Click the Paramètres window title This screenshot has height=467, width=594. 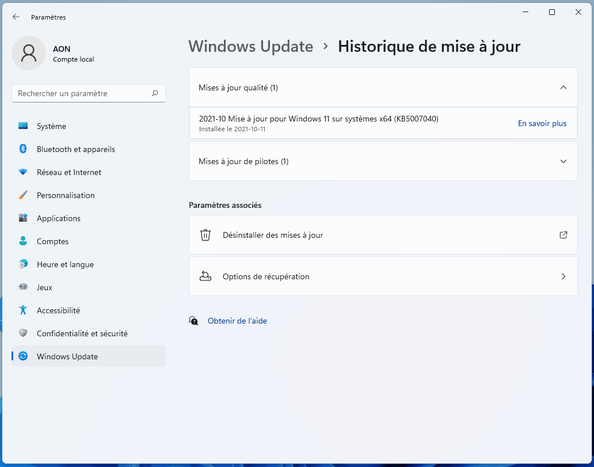(x=48, y=17)
